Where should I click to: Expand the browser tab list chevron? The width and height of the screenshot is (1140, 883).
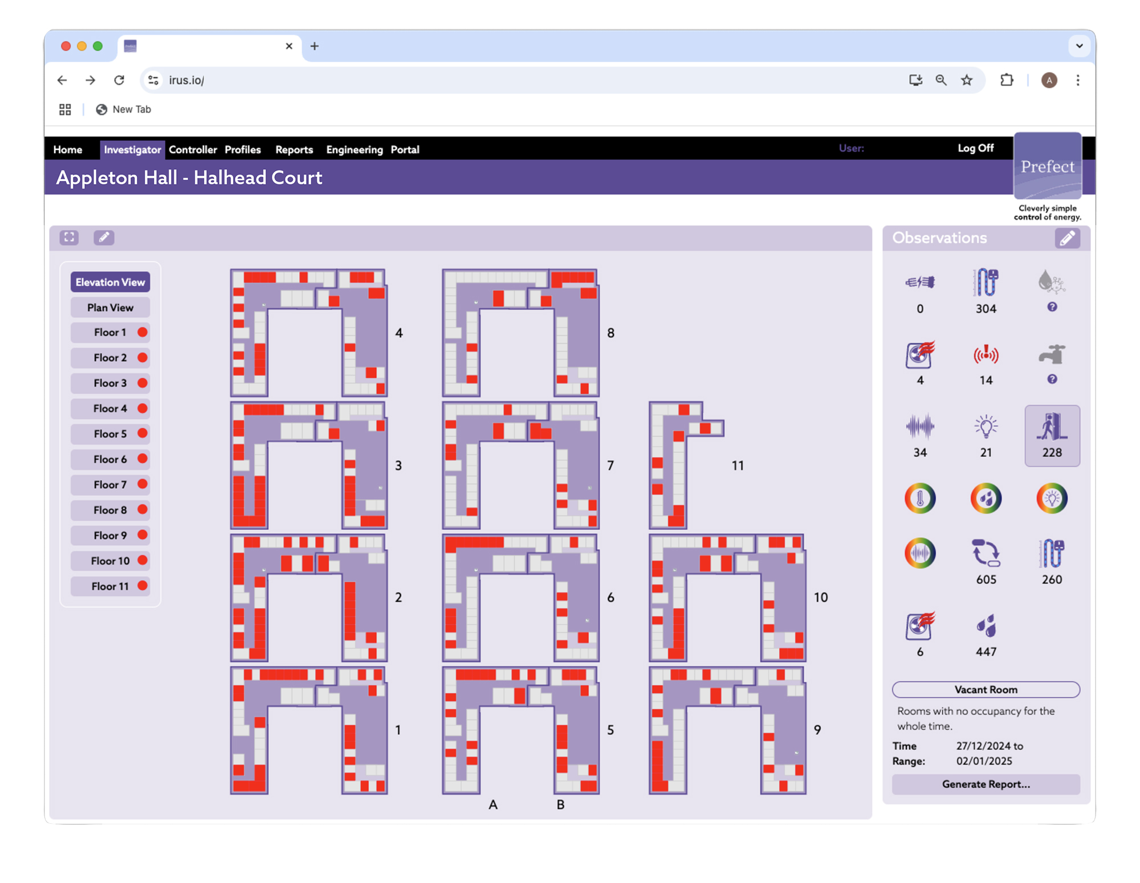click(1078, 46)
